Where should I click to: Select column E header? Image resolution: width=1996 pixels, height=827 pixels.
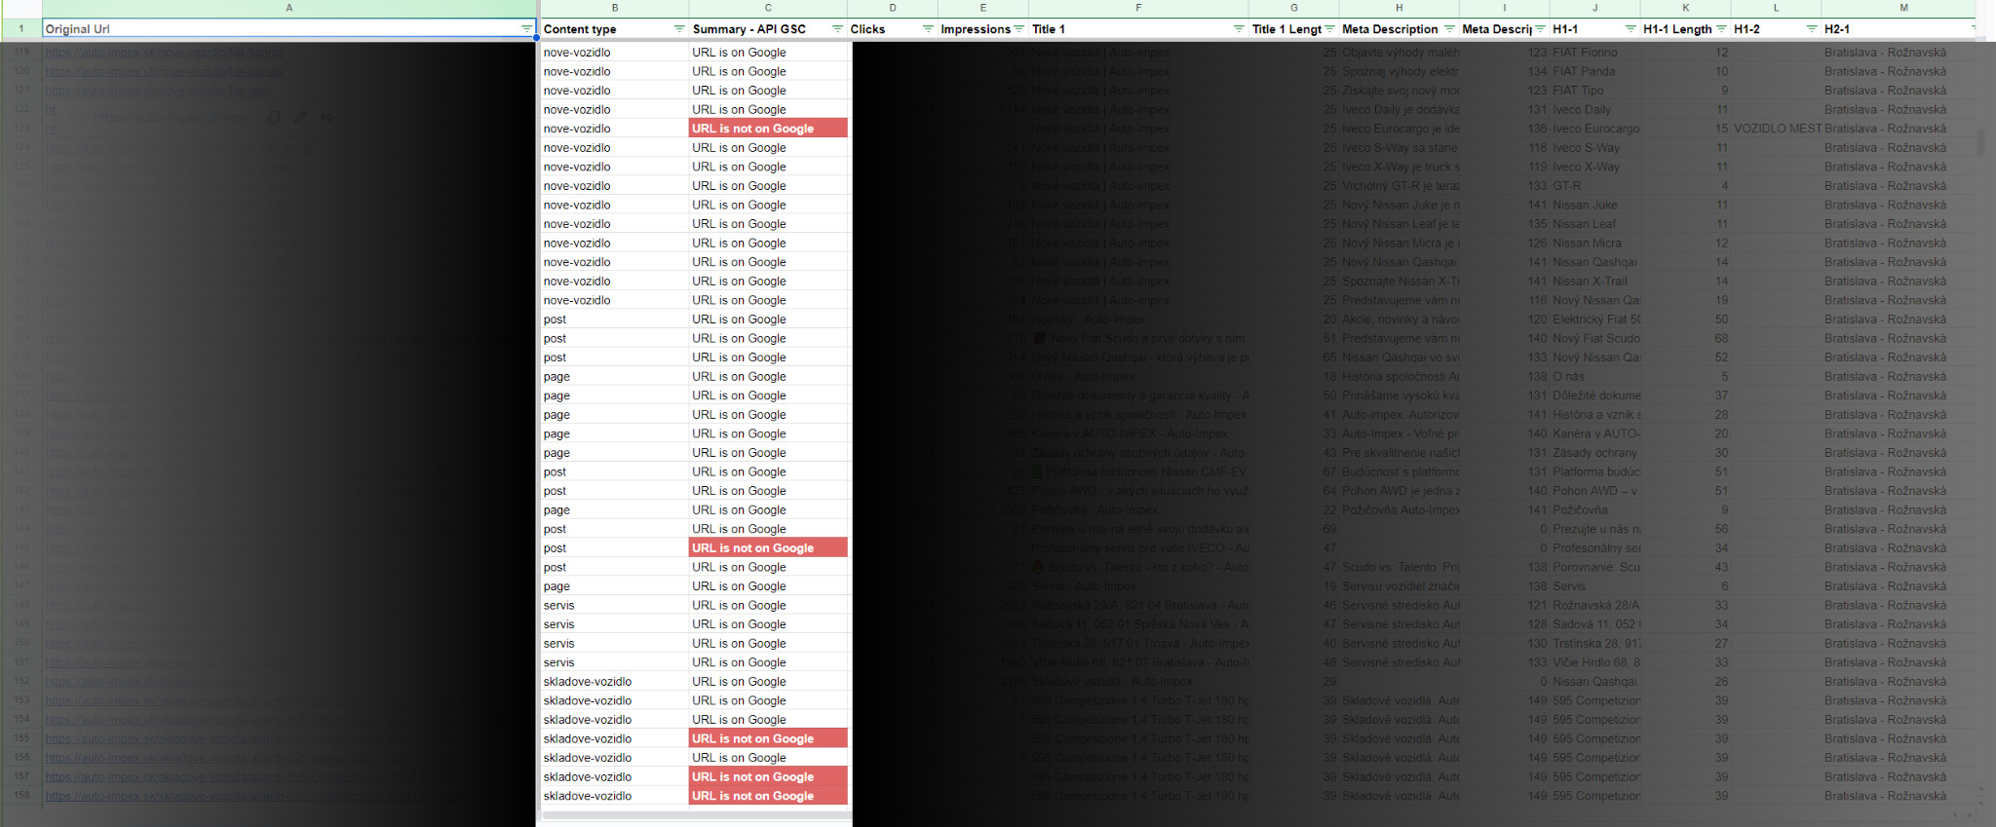pos(982,8)
